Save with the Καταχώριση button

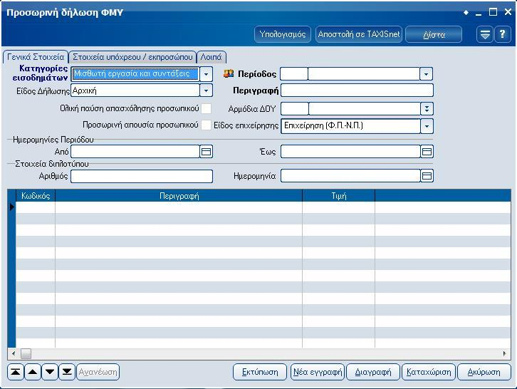click(429, 372)
